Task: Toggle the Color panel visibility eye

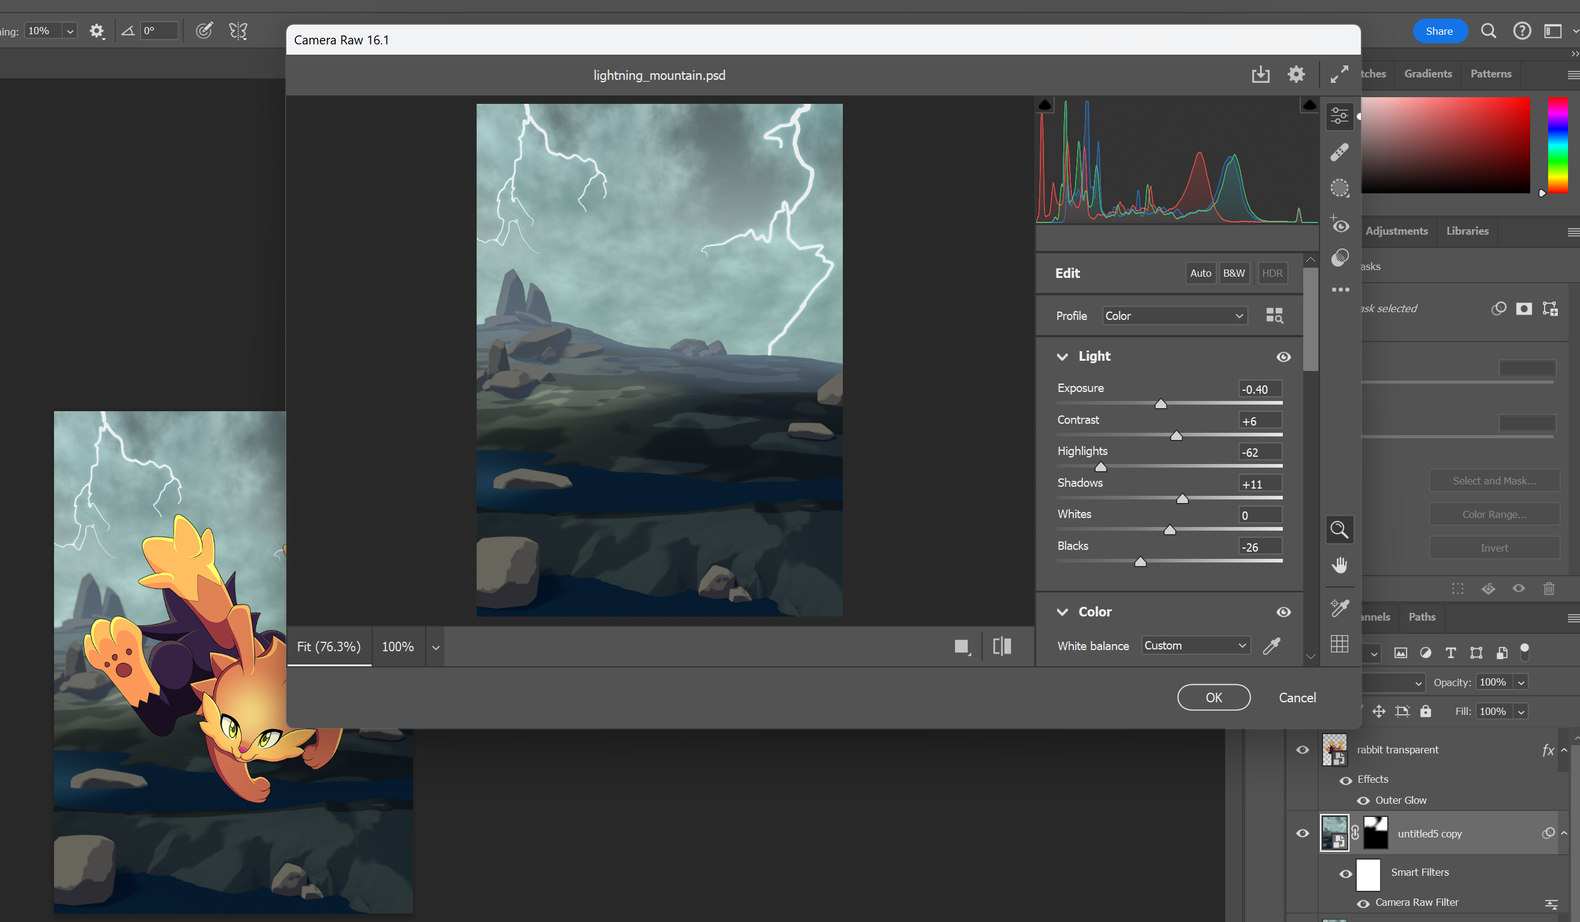Action: pyautogui.click(x=1283, y=612)
